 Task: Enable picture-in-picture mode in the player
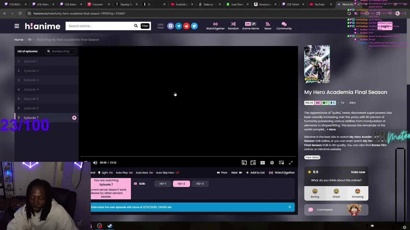coord(281,163)
